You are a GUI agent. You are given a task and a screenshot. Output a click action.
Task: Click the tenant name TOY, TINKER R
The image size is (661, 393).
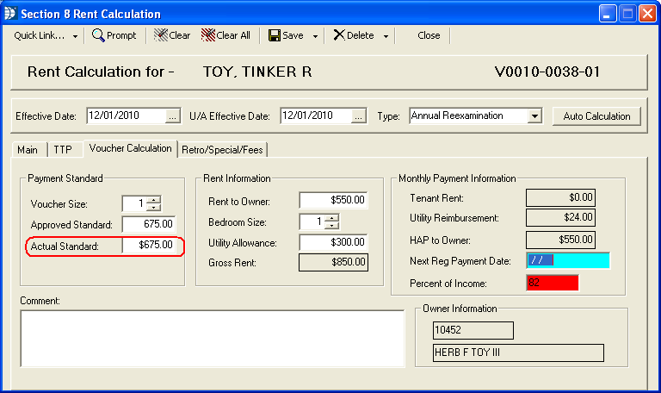point(257,72)
